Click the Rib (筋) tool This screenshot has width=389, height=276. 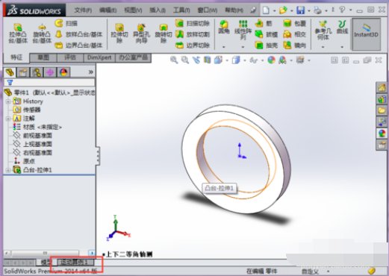(264, 23)
